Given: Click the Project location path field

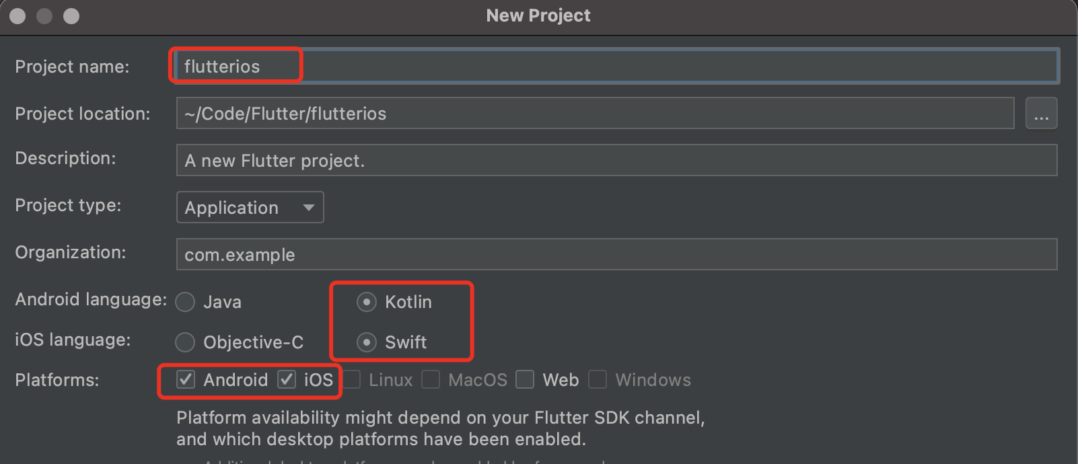Looking at the screenshot, I should click(595, 113).
